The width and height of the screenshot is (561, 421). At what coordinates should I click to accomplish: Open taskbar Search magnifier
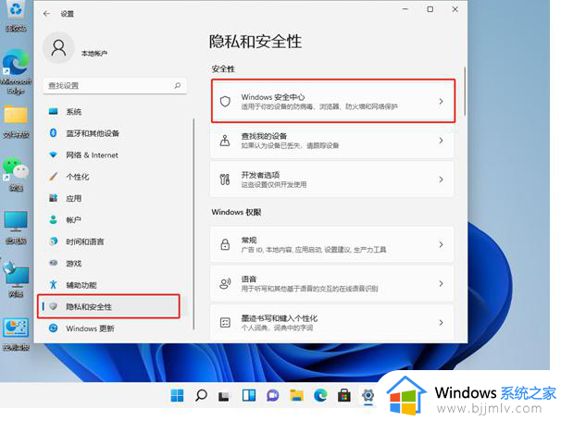pyautogui.click(x=201, y=395)
